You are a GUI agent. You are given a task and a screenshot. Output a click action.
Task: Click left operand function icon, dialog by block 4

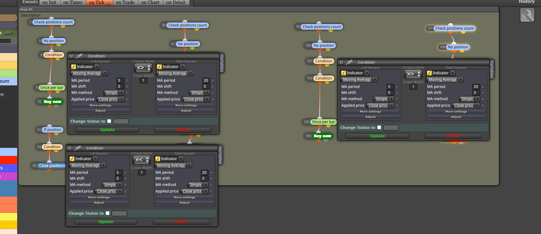pyautogui.click(x=74, y=67)
